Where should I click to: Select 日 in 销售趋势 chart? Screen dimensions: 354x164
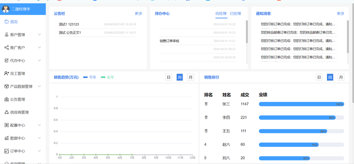click(169, 77)
